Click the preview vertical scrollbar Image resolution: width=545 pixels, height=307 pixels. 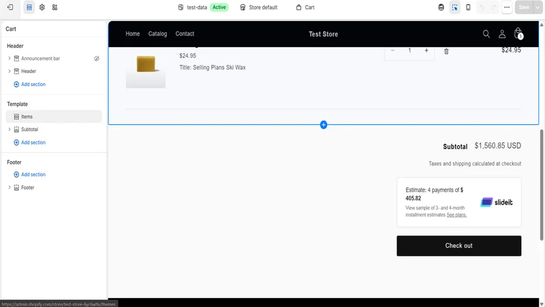pyautogui.click(x=541, y=184)
